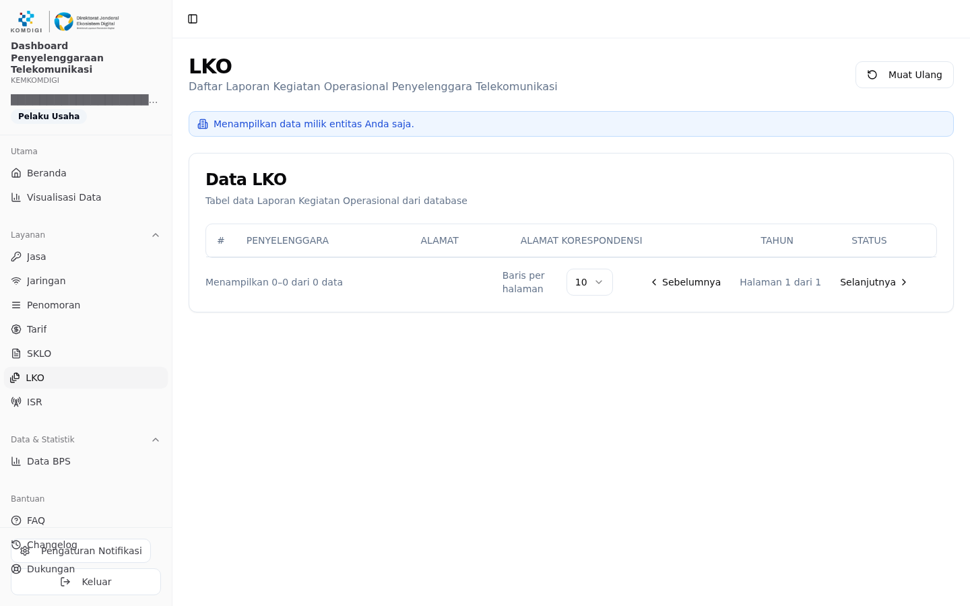
Task: Click 'Menampilkan 0–0 dari 0 data' text
Action: [x=274, y=282]
